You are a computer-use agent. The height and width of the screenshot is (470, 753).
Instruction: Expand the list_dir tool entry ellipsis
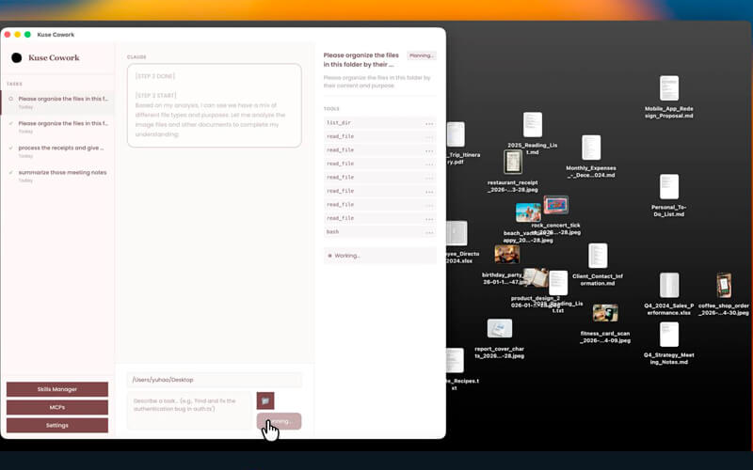click(x=429, y=123)
